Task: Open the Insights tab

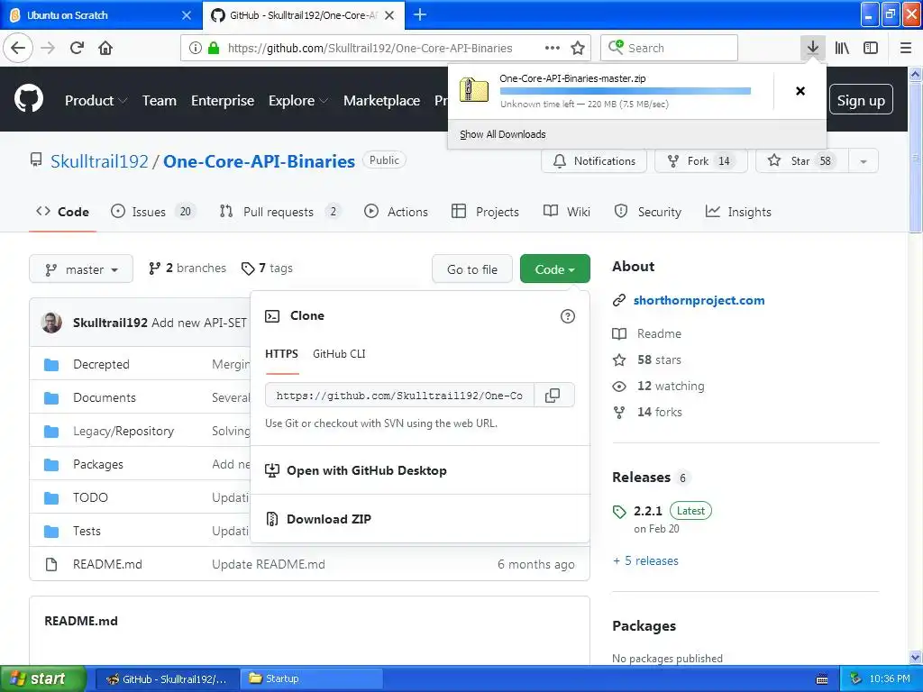Action: 738,212
